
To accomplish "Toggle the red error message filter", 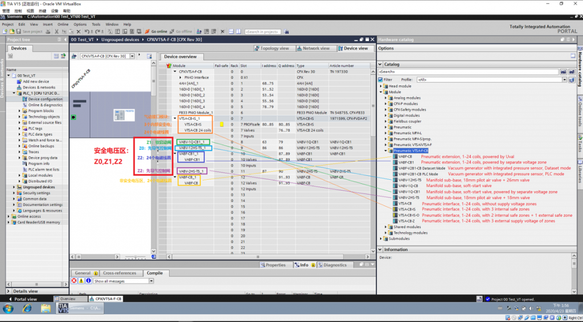I will (x=74, y=281).
